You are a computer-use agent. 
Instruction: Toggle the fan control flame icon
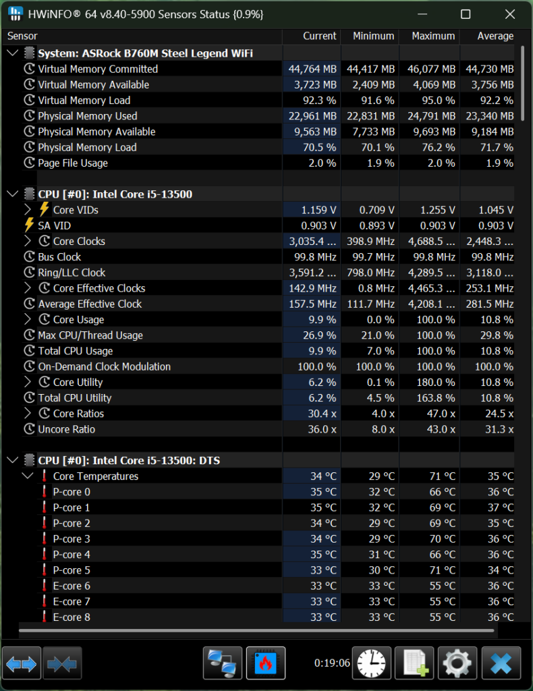266,663
